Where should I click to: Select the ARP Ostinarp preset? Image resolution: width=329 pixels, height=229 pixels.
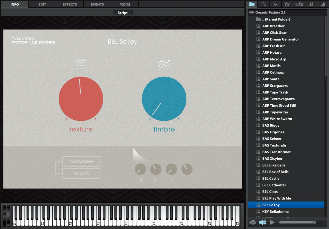click(286, 72)
